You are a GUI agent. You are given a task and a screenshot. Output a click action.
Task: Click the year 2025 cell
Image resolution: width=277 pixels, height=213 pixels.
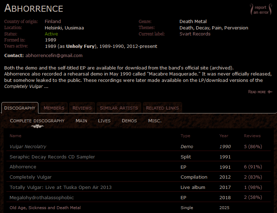pos(224,208)
